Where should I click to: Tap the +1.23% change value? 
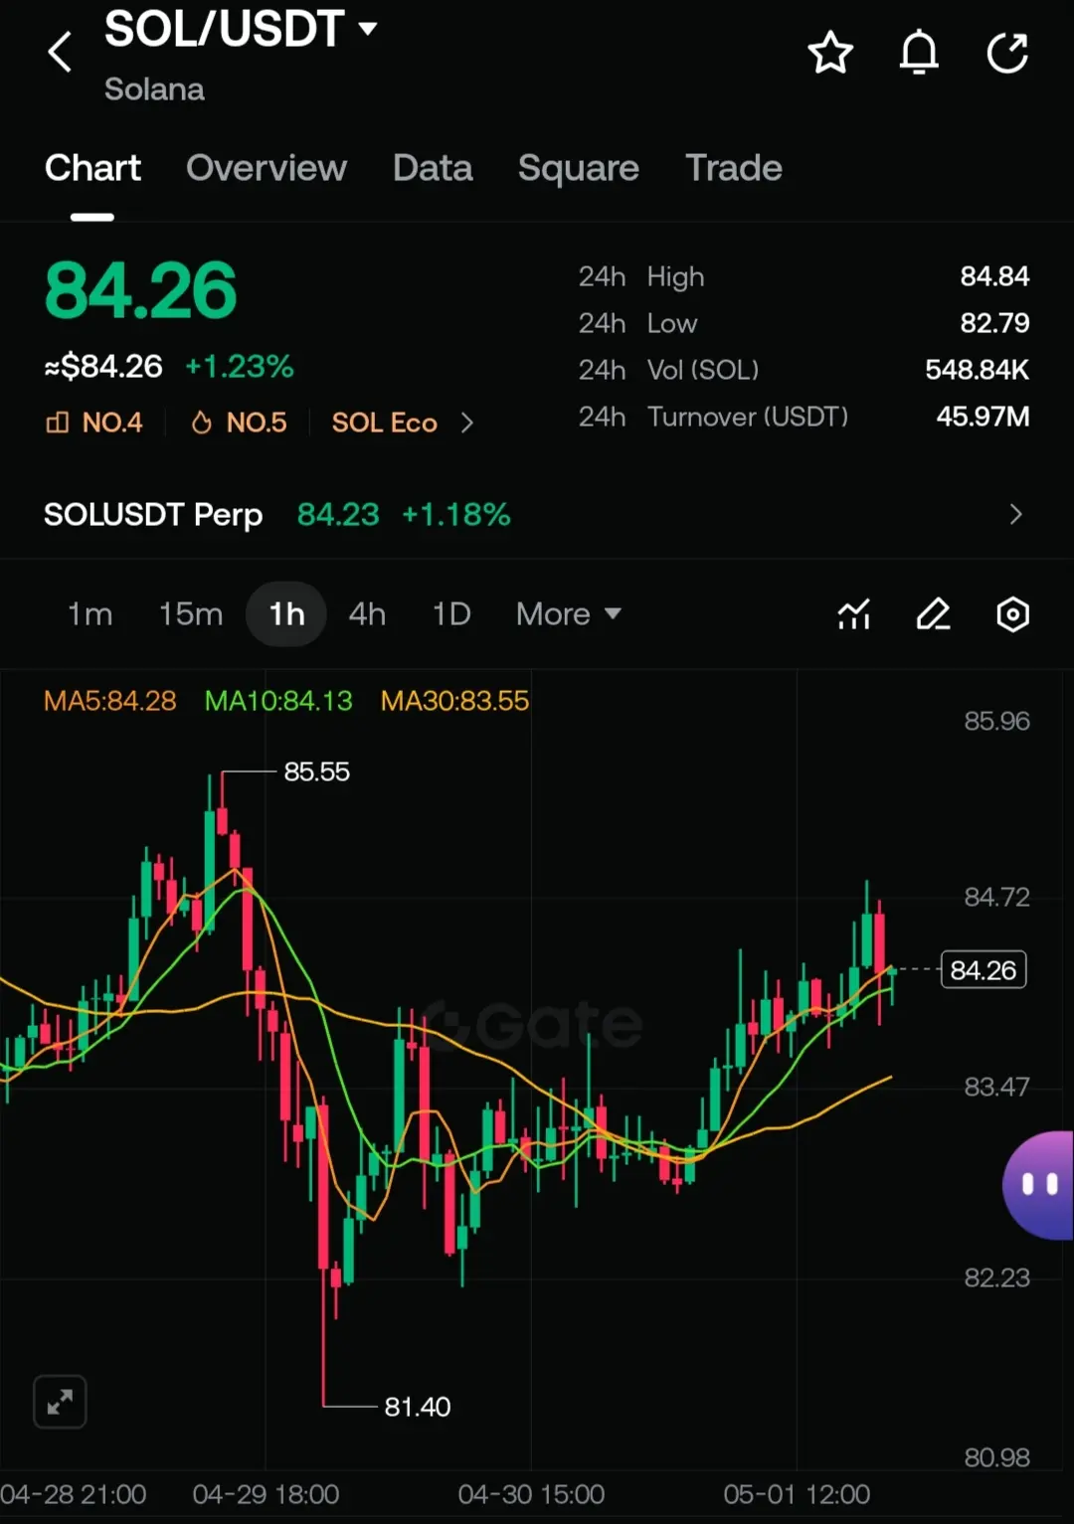[240, 367]
